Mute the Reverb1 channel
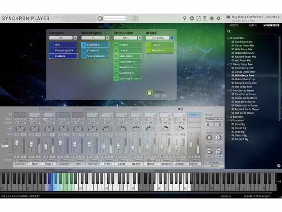Viewport: 282px width, 212px height. coord(191,157)
